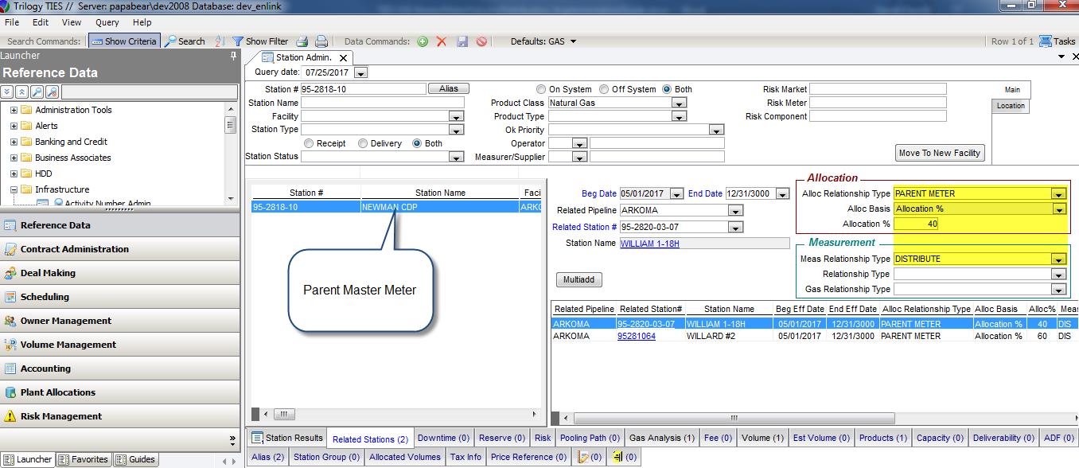This screenshot has width=1079, height=468.
Task: Pin the Launcher panel using pushpin icon
Action: tap(233, 56)
